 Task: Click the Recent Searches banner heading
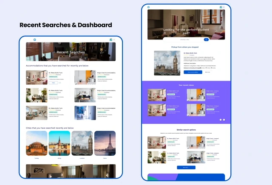[x=71, y=52]
